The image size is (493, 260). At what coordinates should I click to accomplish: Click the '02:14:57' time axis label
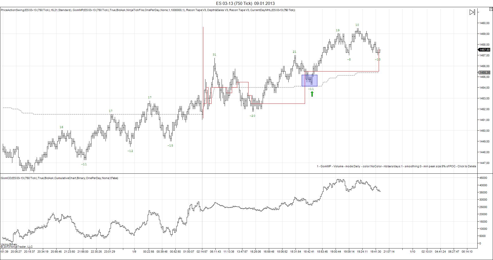[x=202, y=252]
